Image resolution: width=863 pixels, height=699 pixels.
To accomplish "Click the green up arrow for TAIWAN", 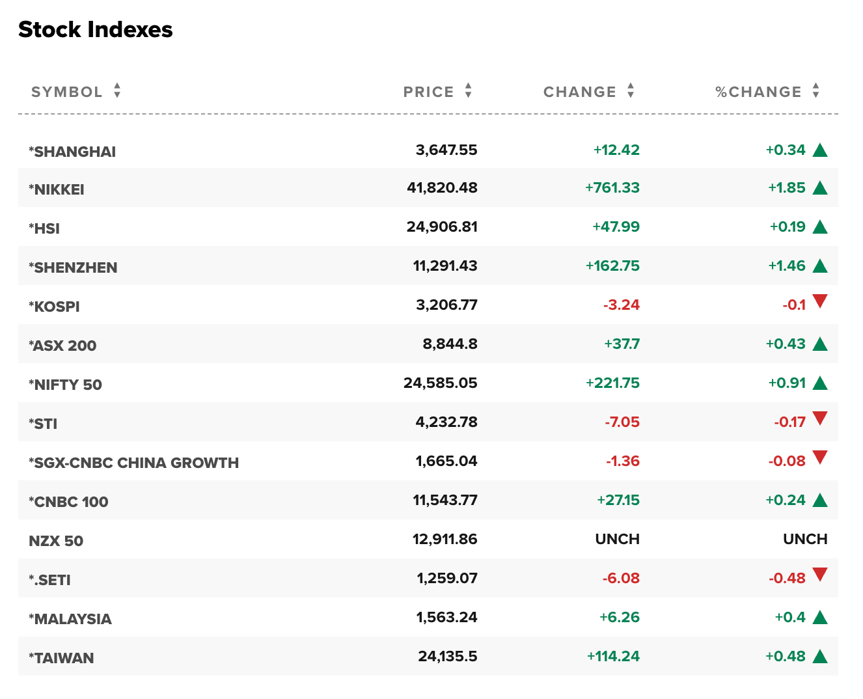I will 820,657.
